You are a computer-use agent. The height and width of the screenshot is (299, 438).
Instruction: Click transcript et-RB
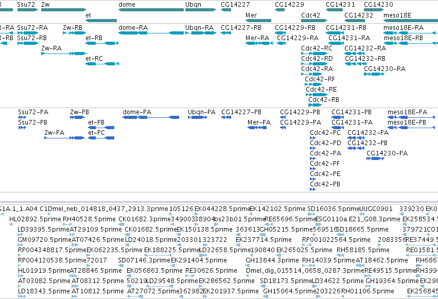click(102, 43)
